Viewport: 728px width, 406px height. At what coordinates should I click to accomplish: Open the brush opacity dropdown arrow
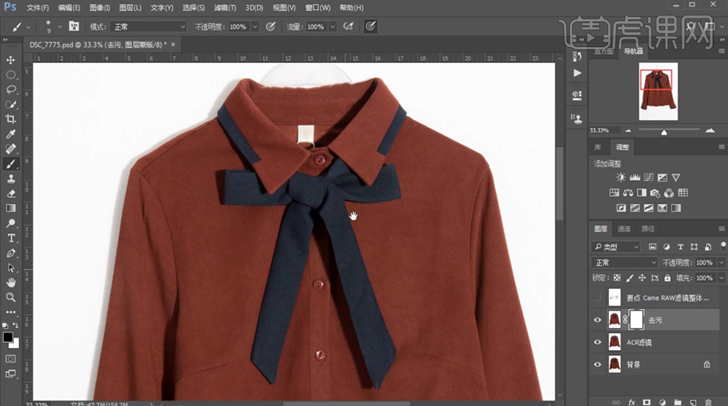(x=254, y=27)
